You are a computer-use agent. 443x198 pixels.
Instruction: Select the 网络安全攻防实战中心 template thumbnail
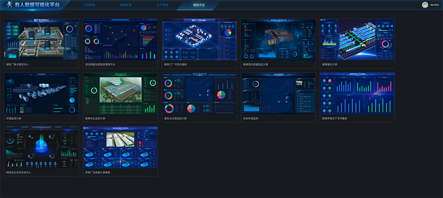point(41,148)
